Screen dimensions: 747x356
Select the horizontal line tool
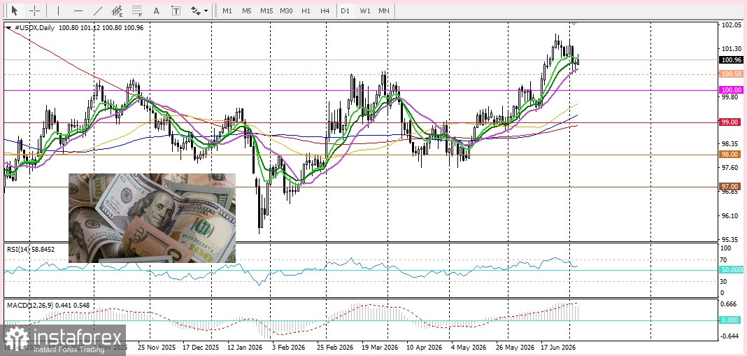pyautogui.click(x=78, y=10)
